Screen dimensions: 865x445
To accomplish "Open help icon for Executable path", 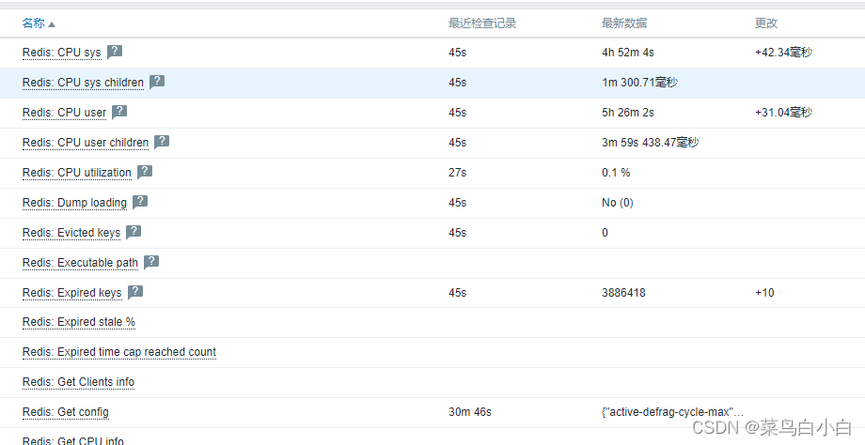I will pyautogui.click(x=151, y=262).
